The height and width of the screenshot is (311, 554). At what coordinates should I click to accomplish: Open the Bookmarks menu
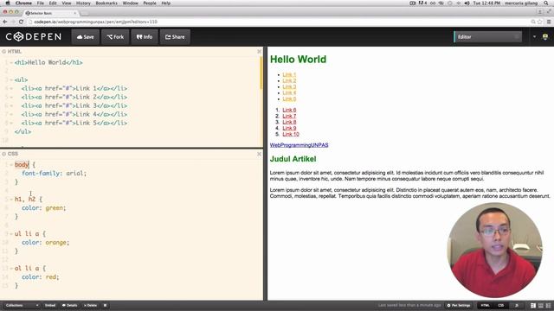click(x=106, y=3)
